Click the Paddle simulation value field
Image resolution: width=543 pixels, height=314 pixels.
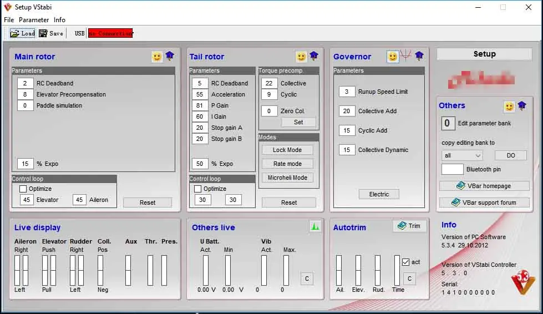coord(25,105)
